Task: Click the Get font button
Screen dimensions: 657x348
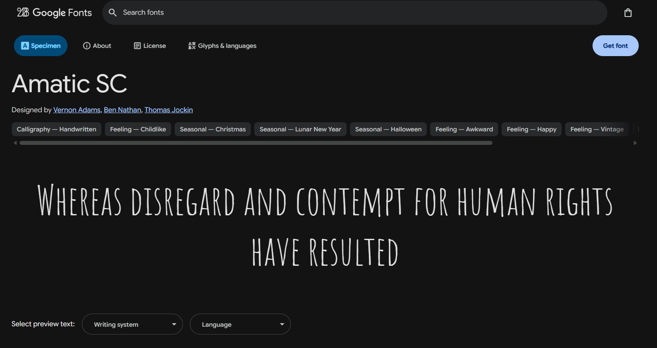Action: [615, 46]
